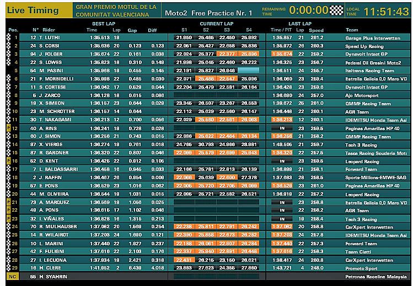Click the checkered flag beside remaining time

coord(336,10)
